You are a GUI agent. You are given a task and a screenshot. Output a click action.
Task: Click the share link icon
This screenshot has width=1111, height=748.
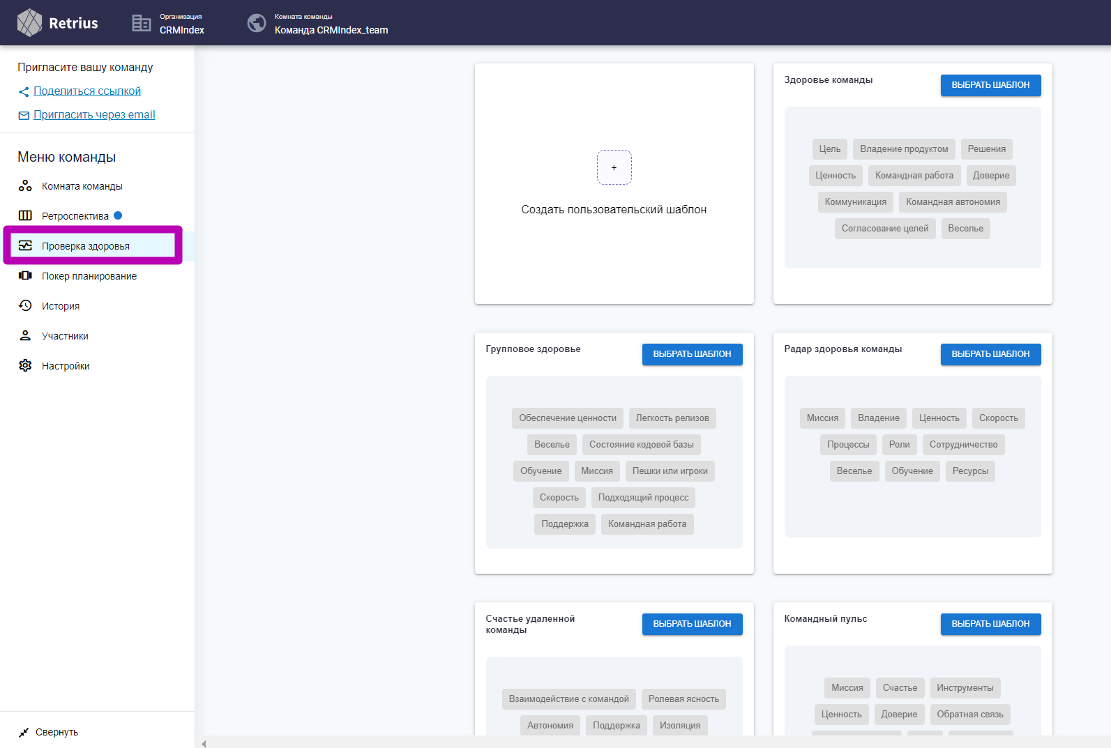click(24, 92)
